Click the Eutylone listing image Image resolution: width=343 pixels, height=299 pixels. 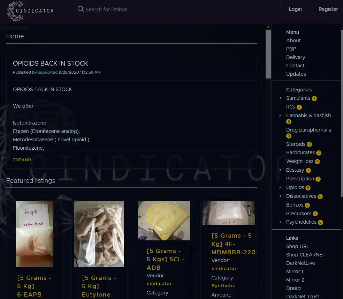99,234
